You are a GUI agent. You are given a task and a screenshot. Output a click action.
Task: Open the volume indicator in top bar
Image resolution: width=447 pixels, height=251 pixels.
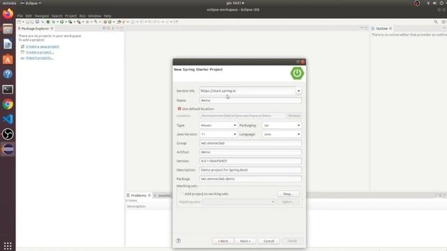[434, 3]
